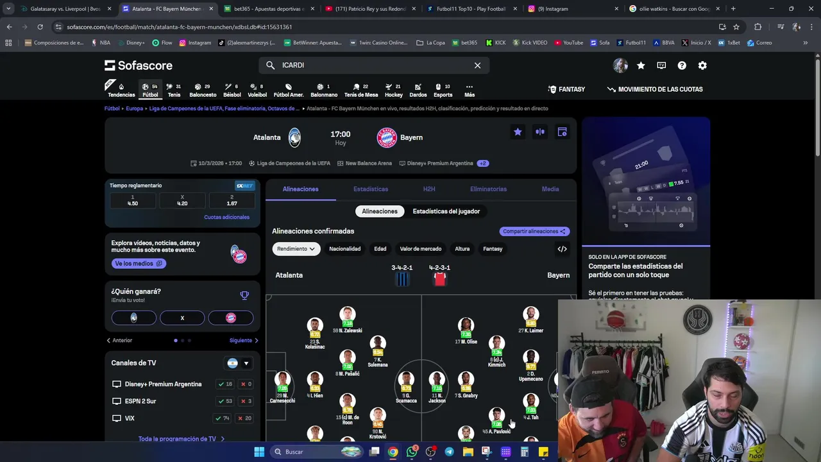The height and width of the screenshot is (462, 821).
Task: Go to Anterior card
Action: tap(119, 341)
